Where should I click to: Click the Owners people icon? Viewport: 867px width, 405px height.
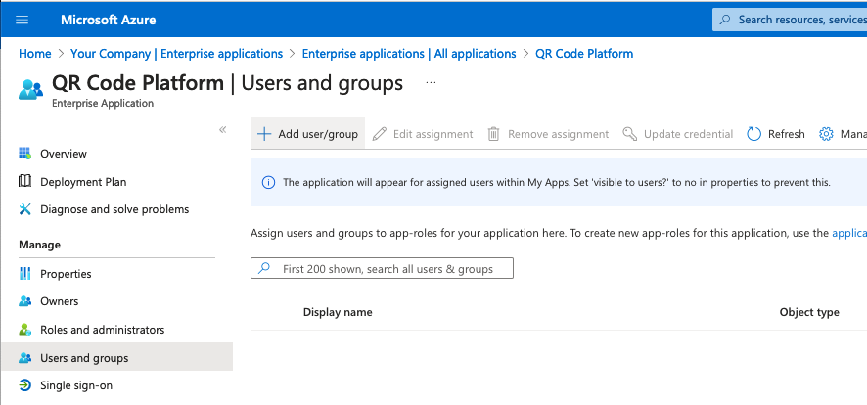[24, 301]
